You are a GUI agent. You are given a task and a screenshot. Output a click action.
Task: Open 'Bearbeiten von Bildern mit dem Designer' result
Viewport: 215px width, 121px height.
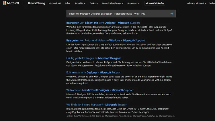[103, 23]
